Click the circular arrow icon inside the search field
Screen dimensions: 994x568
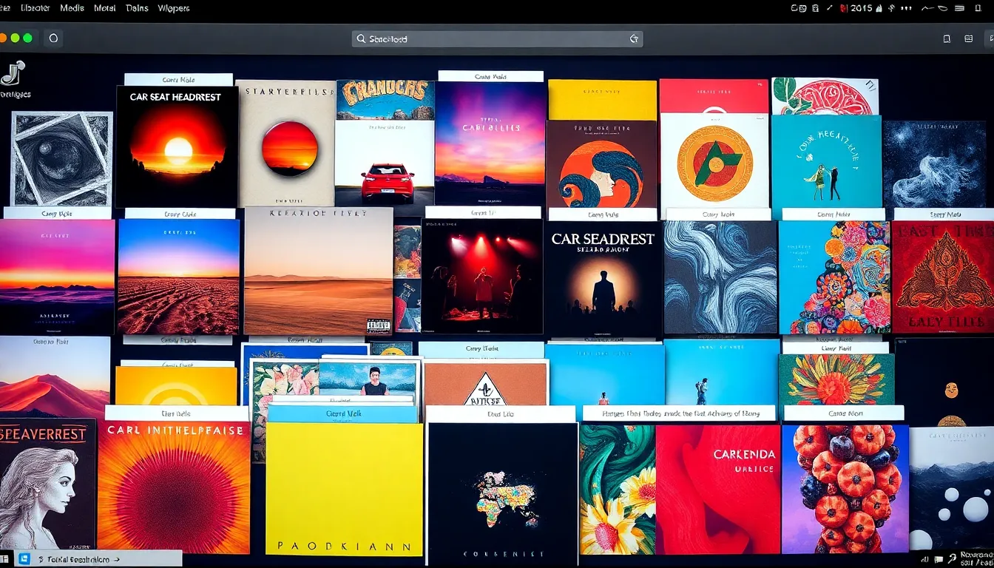point(634,38)
